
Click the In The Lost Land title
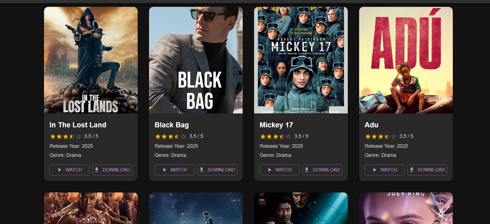tap(78, 125)
